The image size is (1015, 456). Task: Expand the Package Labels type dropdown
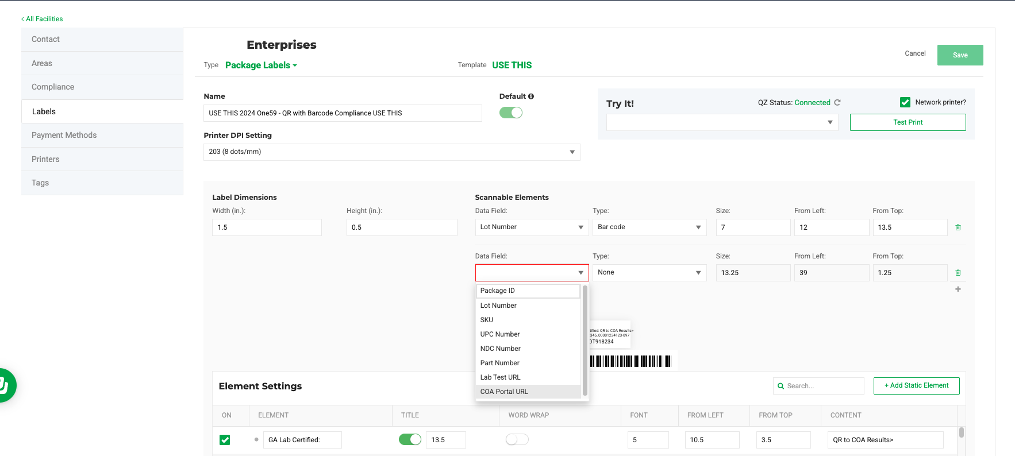[261, 65]
